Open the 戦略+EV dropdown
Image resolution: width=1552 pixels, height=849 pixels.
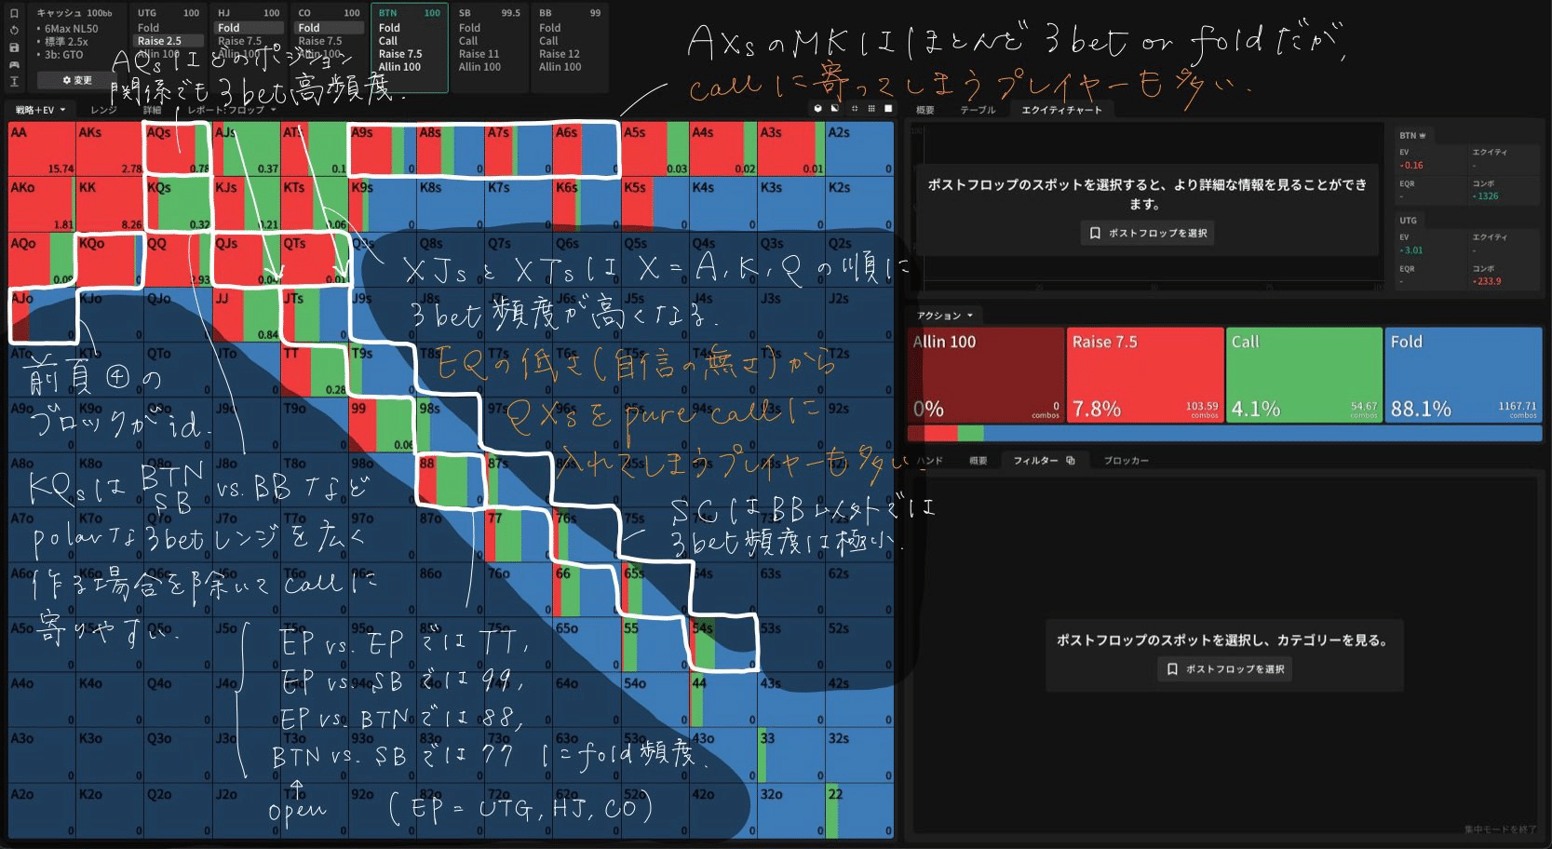40,110
